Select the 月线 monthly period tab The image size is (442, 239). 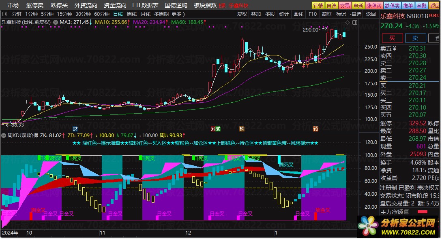pyautogui.click(x=146, y=14)
